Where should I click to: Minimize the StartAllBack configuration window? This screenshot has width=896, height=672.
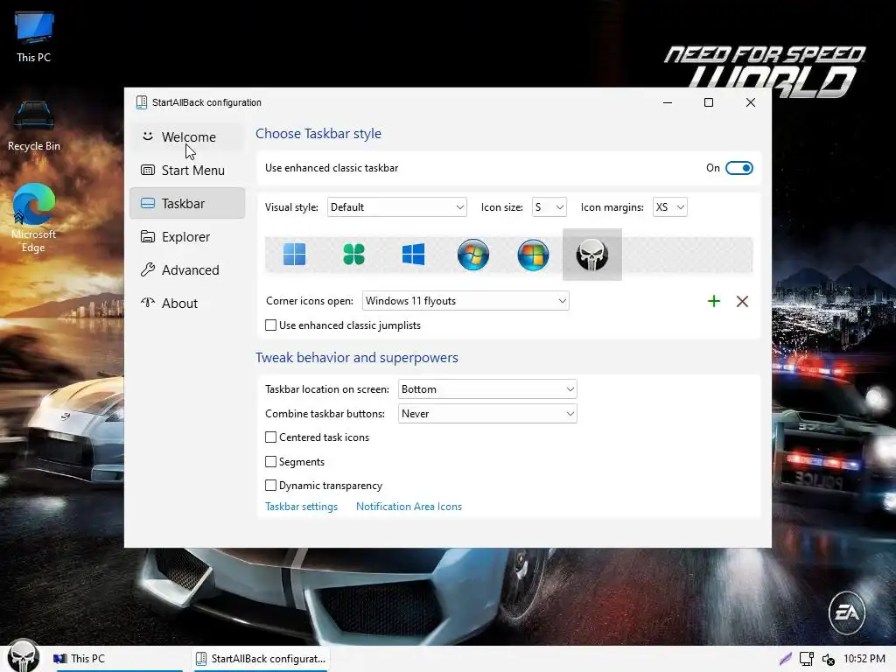point(668,102)
